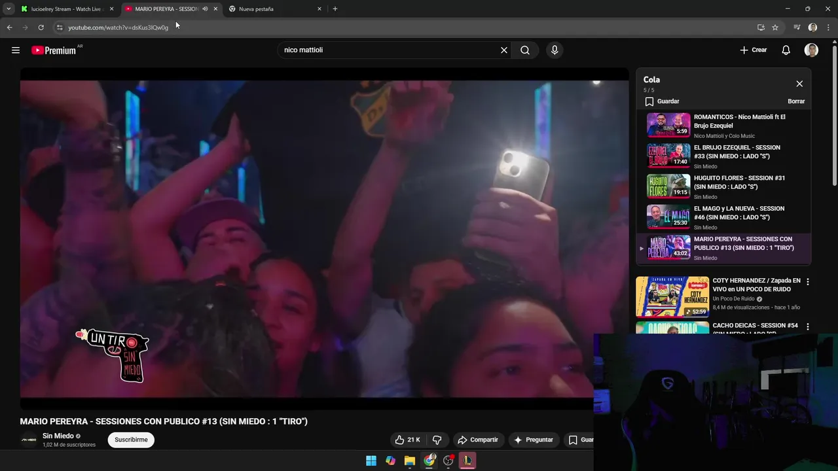Open Chrome profile avatar in toolbar

(812, 27)
